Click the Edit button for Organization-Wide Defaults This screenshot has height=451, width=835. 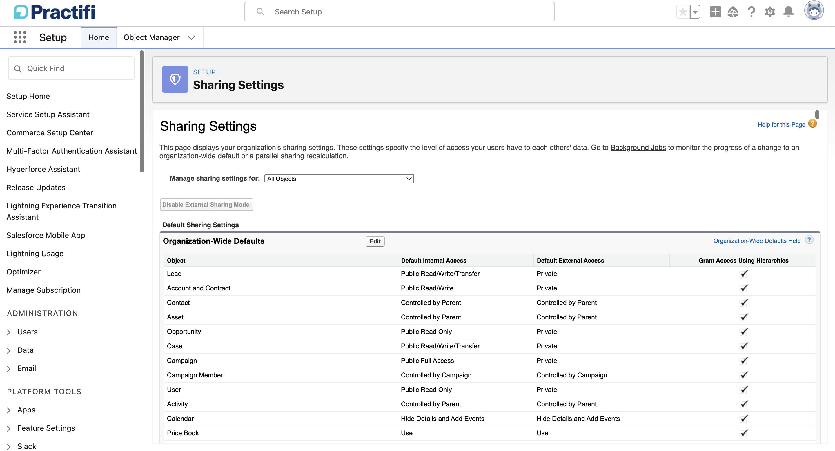[x=375, y=241]
